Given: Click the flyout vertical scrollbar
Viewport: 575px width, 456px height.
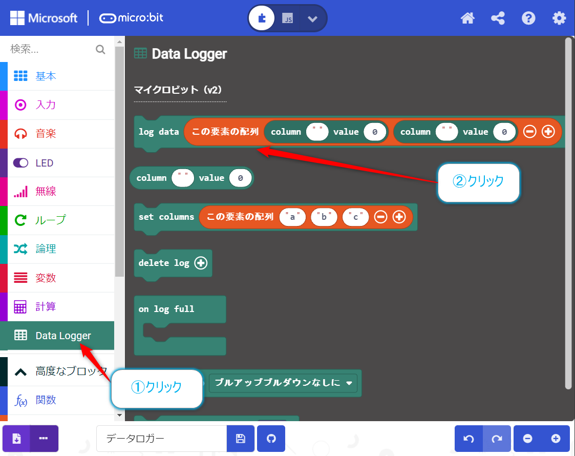Looking at the screenshot, I should pos(568,213).
